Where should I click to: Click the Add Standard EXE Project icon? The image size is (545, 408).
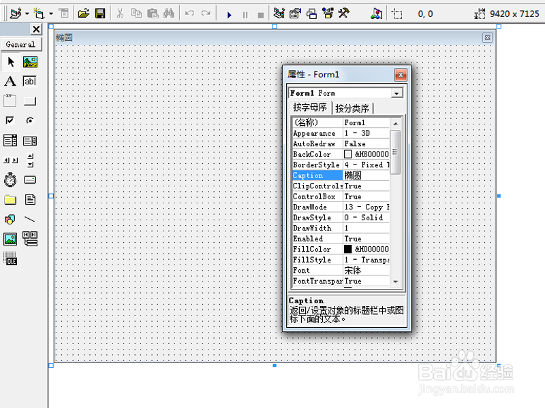(x=16, y=14)
